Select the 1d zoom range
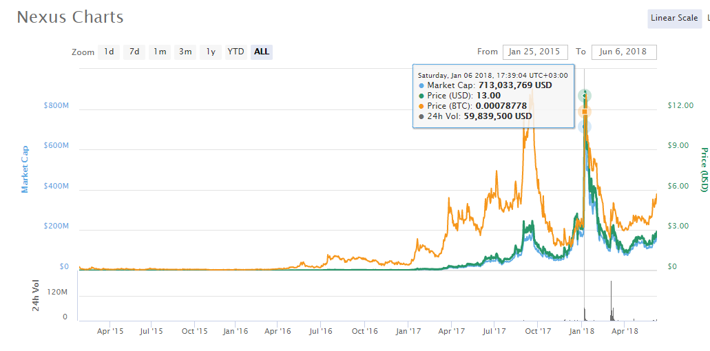 (109, 52)
